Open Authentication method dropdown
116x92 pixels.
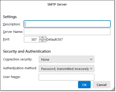tap(67, 69)
